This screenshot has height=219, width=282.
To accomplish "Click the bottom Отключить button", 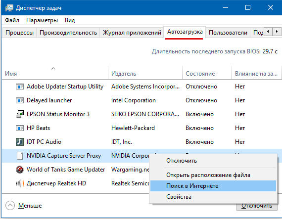I will [257, 206].
